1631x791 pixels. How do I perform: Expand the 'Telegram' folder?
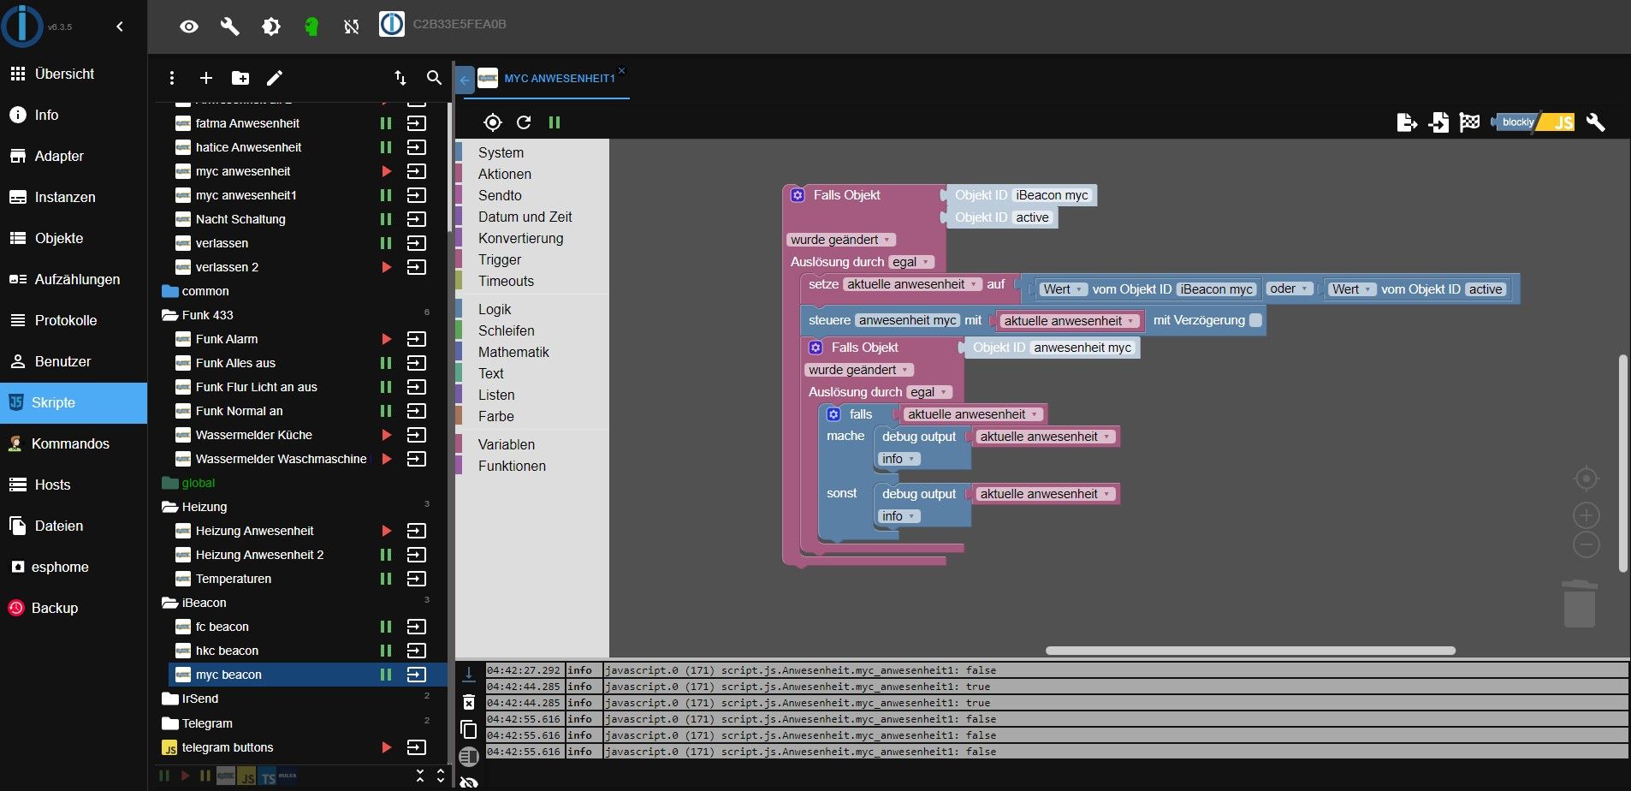point(169,723)
